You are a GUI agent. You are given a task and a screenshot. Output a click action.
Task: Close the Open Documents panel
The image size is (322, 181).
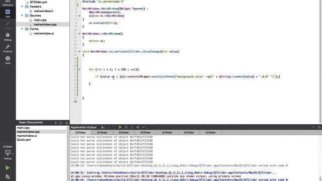coord(66,123)
